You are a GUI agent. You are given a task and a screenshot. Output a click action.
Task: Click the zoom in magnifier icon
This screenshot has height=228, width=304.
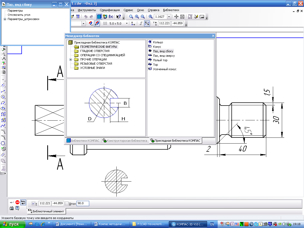coord(137,17)
